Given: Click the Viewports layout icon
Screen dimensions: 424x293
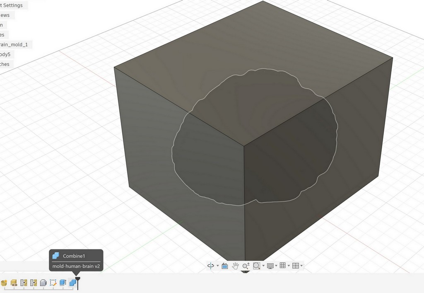Looking at the screenshot, I should click(x=296, y=266).
